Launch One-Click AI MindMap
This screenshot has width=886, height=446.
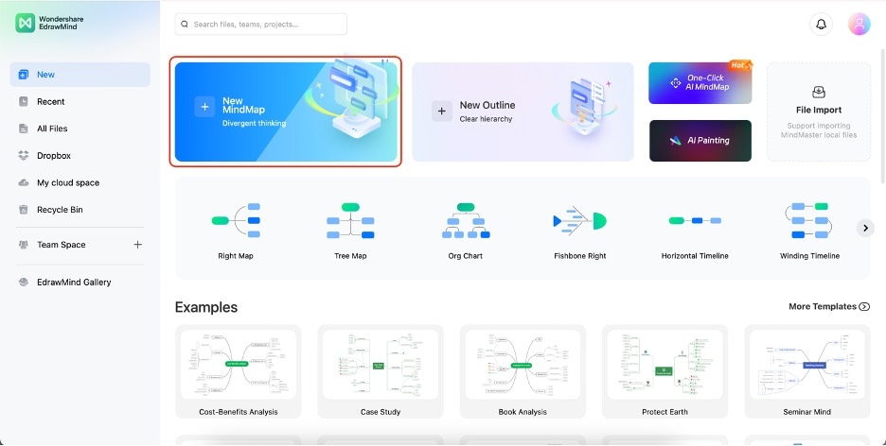click(700, 83)
